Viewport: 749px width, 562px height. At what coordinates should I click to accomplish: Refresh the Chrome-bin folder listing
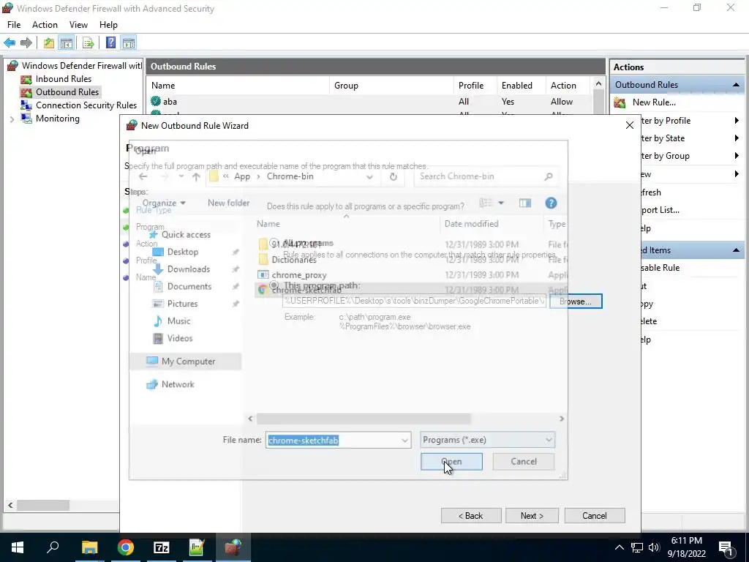[x=393, y=176]
